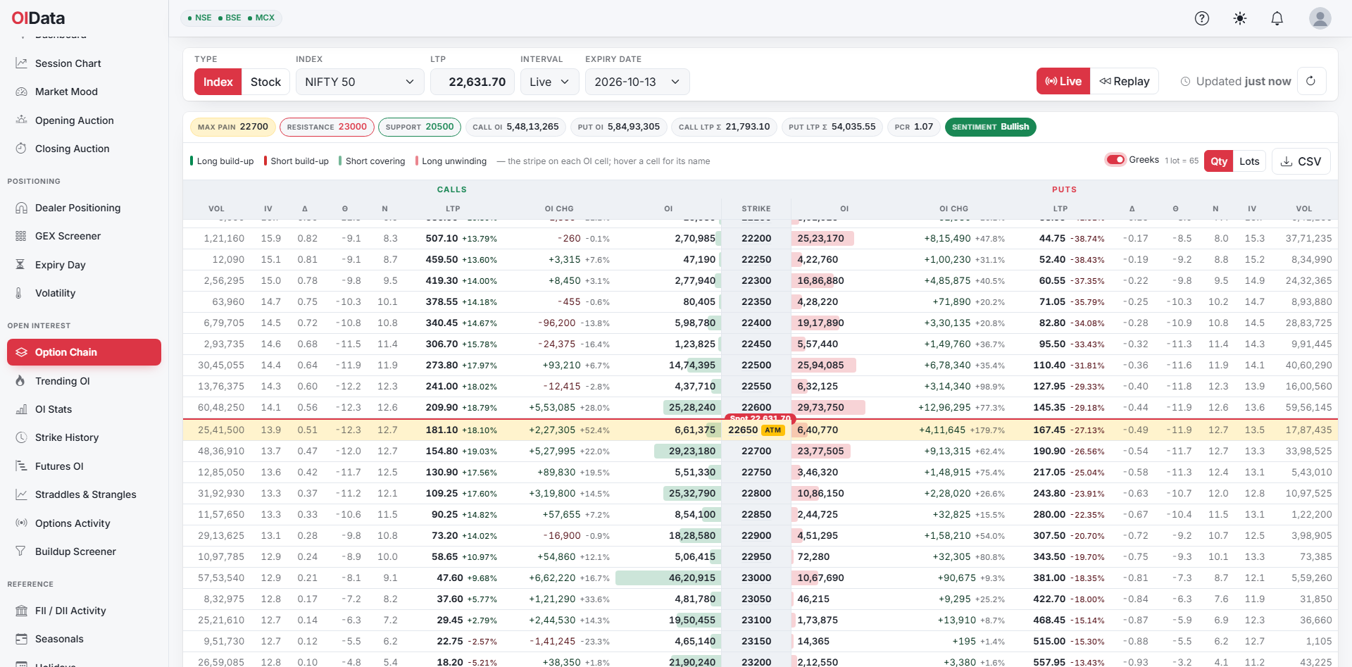This screenshot has height=667, width=1352.
Task: Open Straddles & Strangles page
Action: tap(84, 494)
